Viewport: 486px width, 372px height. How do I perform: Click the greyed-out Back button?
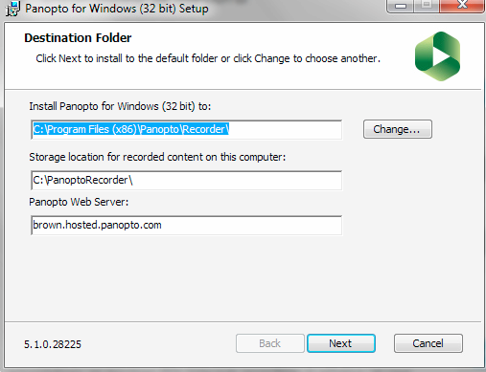click(270, 343)
